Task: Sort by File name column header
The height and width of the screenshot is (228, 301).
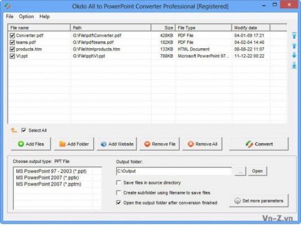Action: point(39,28)
